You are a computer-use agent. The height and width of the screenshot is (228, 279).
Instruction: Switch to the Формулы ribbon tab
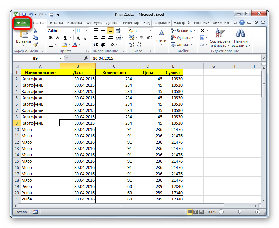(94, 23)
